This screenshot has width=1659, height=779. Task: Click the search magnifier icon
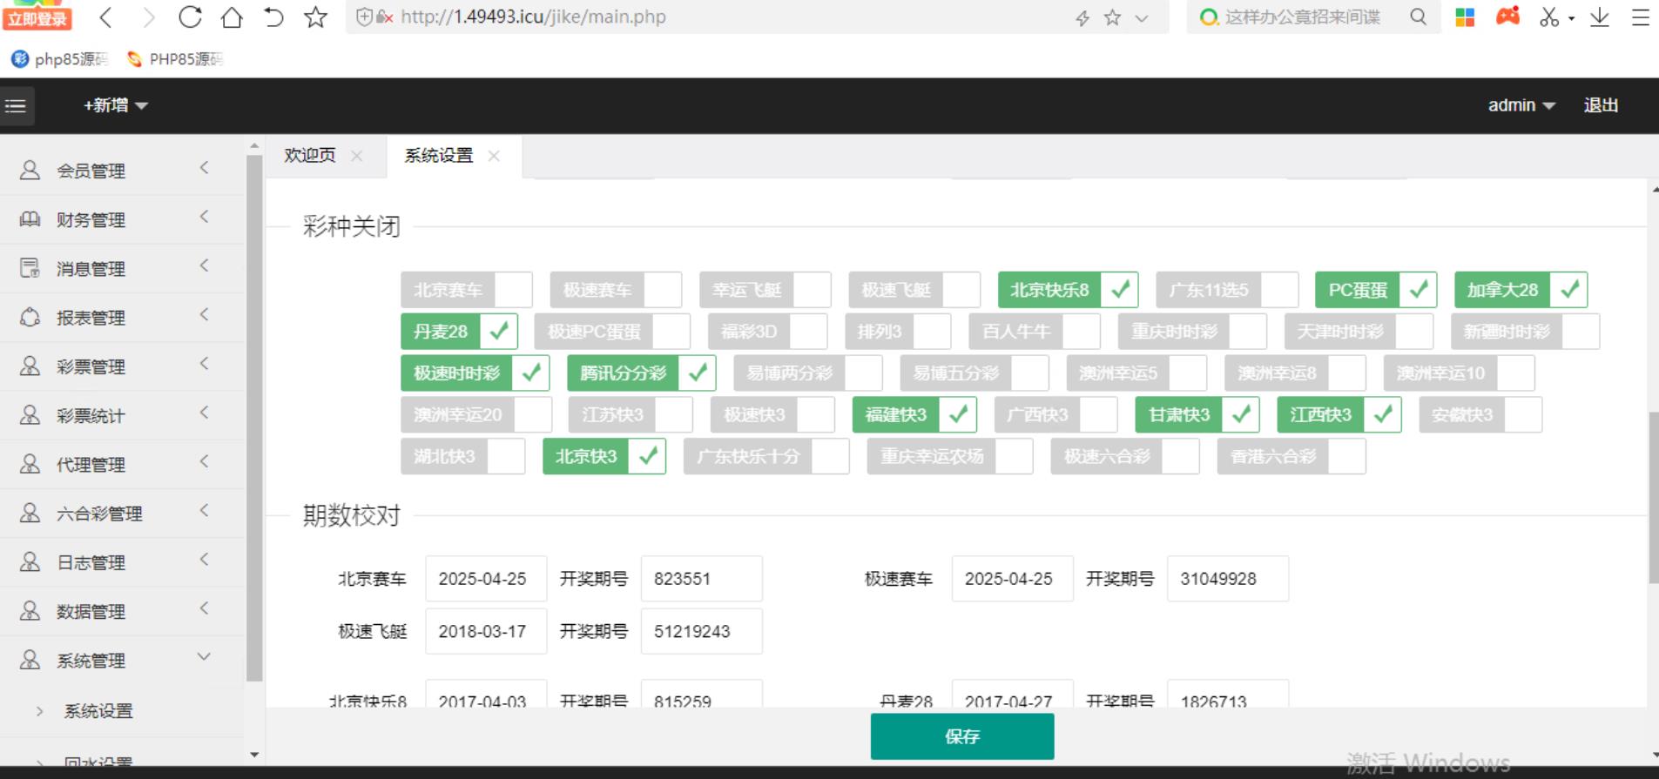1418,17
